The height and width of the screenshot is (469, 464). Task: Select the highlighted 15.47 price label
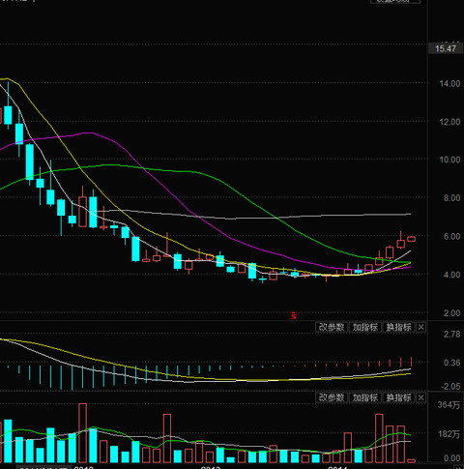coord(446,48)
